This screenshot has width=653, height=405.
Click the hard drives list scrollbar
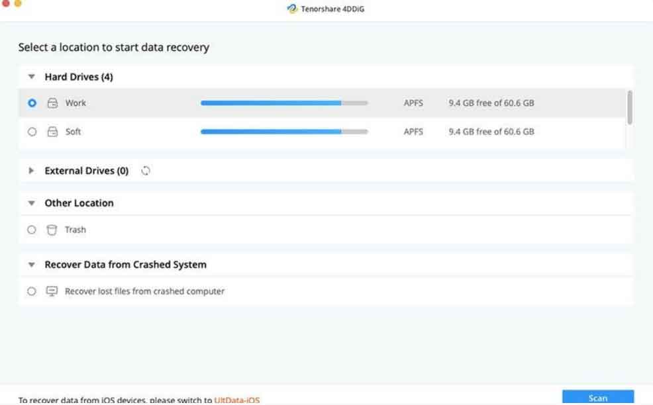point(629,107)
